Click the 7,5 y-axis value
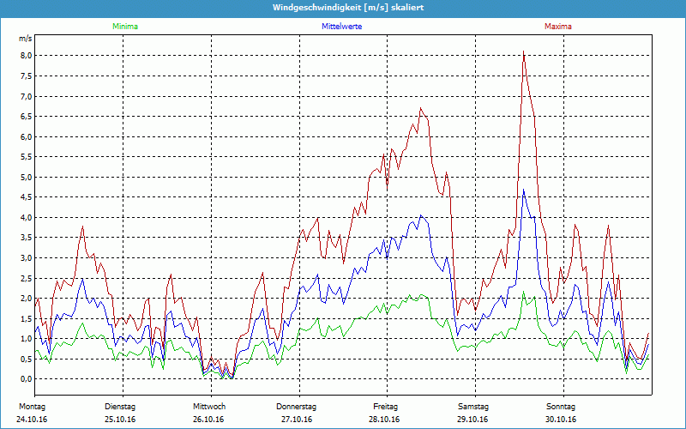The image size is (686, 429). click(26, 76)
